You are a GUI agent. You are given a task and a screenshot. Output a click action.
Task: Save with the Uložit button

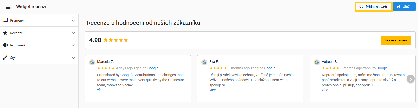click(404, 7)
